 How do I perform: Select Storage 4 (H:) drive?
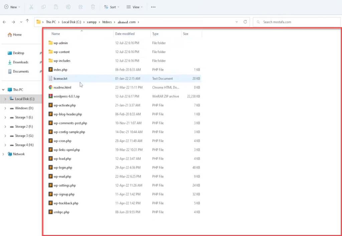tap(21, 145)
